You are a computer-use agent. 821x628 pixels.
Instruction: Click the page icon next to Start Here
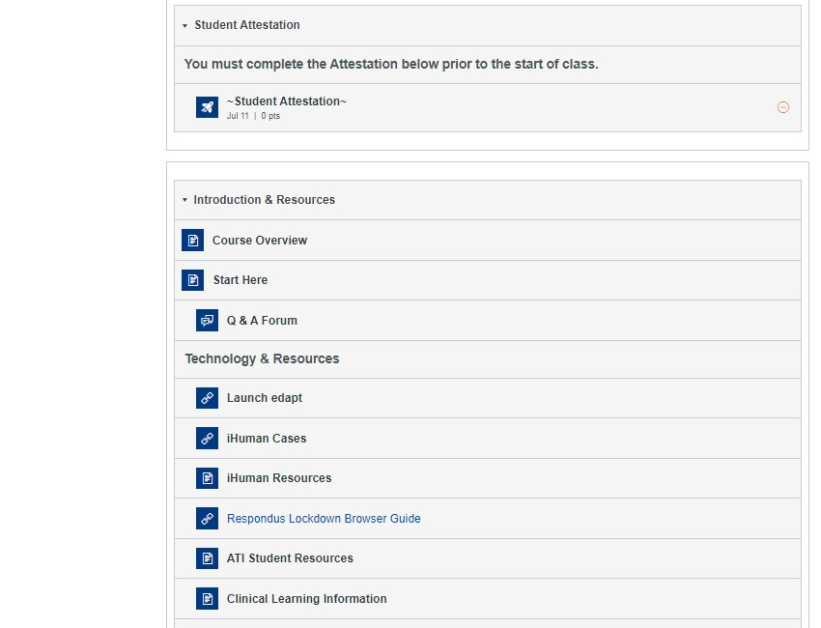(x=192, y=280)
